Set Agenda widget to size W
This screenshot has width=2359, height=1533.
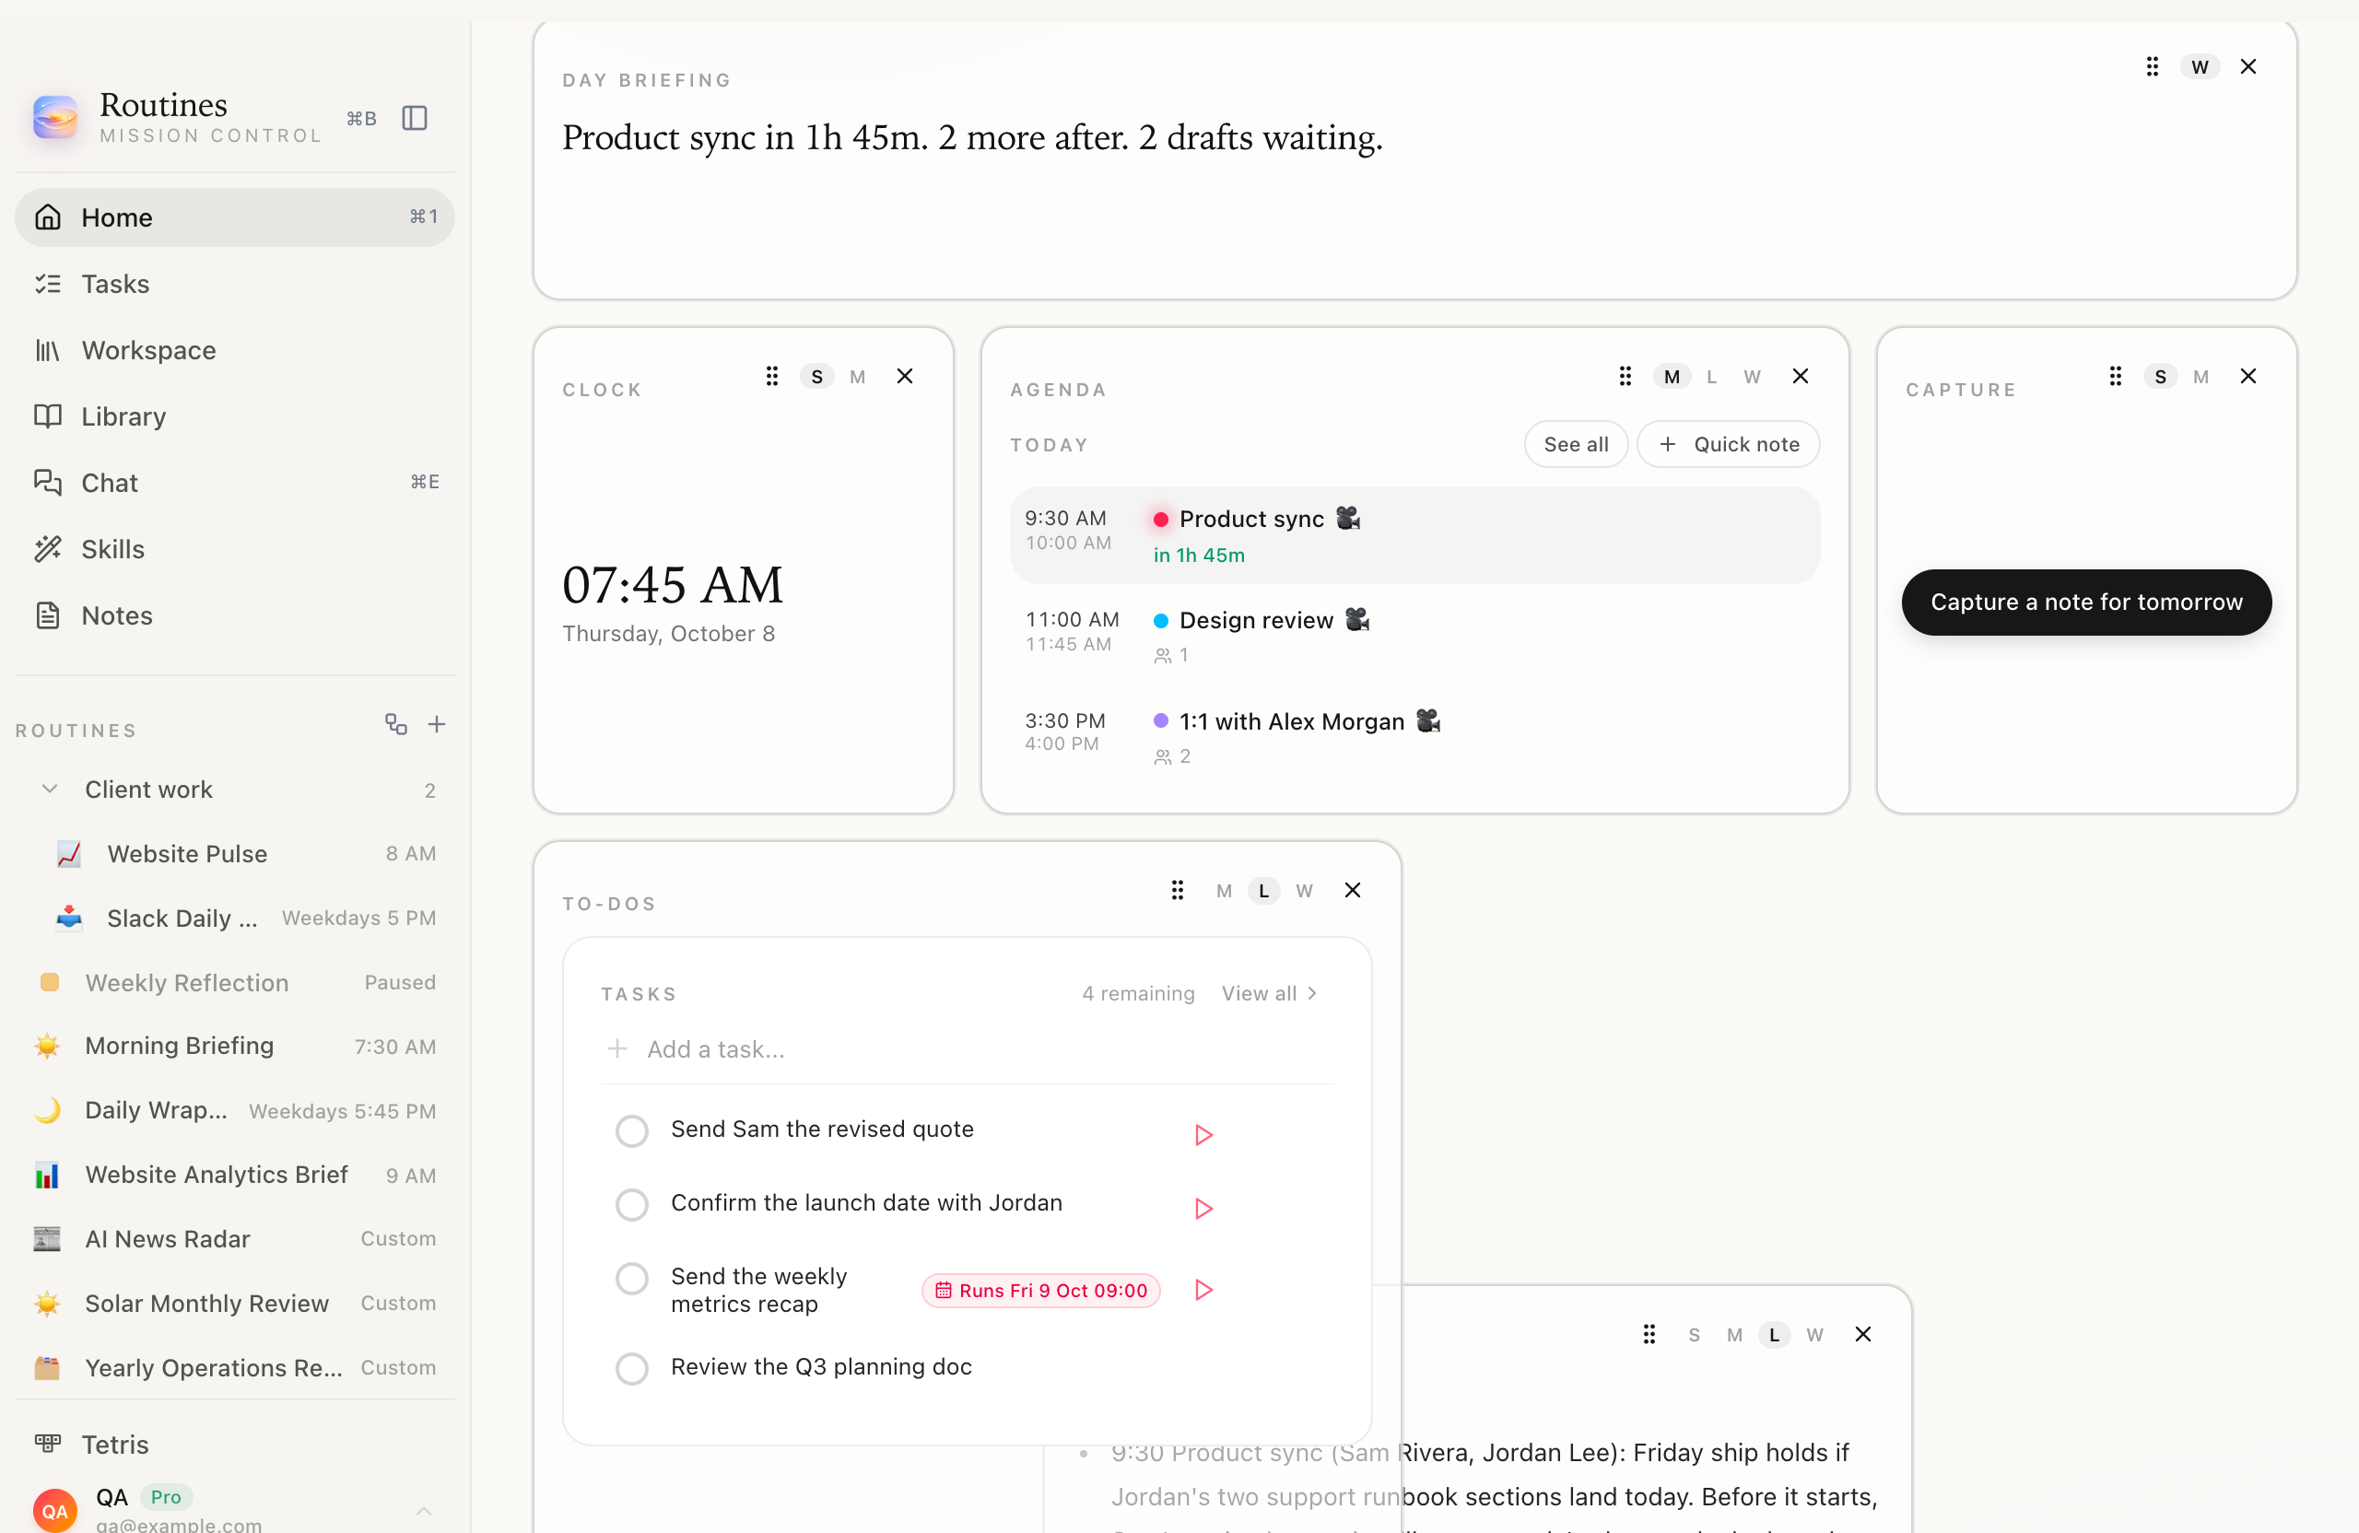click(x=1753, y=377)
